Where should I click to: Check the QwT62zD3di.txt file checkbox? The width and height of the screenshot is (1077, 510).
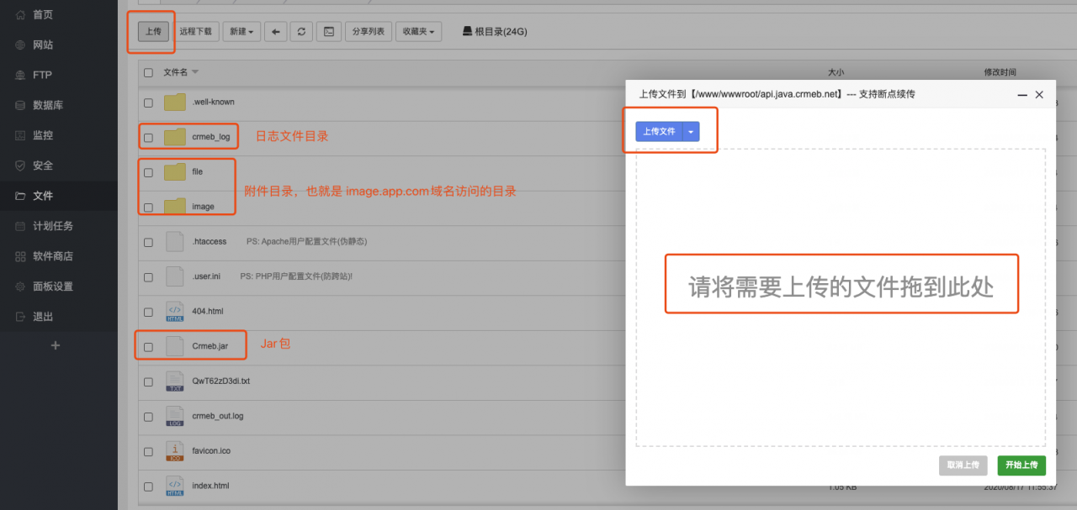(148, 381)
